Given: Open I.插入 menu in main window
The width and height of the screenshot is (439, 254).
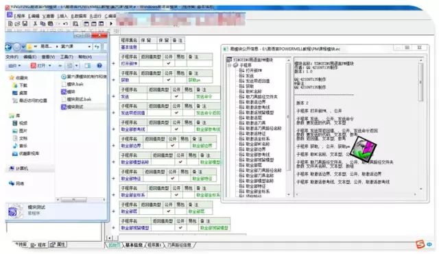Looking at the screenshot, I should [62, 16].
